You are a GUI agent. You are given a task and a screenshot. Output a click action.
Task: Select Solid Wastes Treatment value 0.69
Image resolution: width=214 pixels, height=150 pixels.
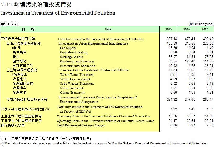pyautogui.click(x=192, y=84)
